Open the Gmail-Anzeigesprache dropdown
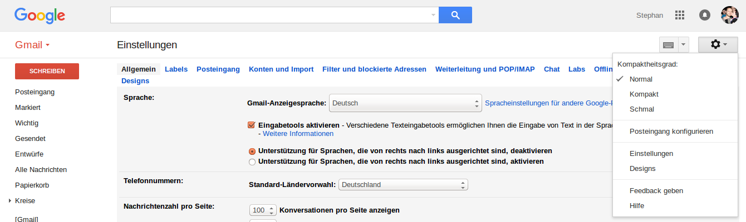The image size is (746, 222). 405,103
